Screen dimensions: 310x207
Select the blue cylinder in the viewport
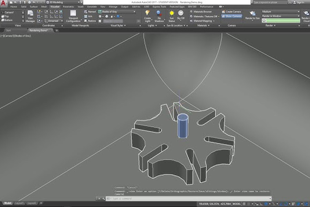pyautogui.click(x=183, y=126)
